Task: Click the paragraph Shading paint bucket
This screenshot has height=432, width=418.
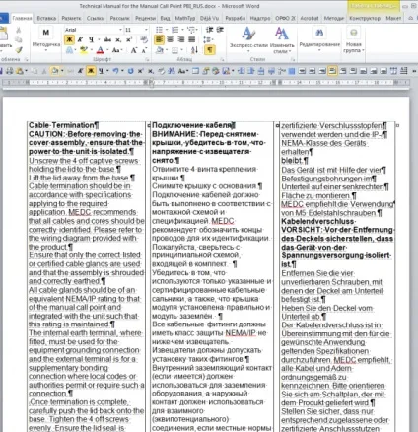Action: [x=160, y=50]
